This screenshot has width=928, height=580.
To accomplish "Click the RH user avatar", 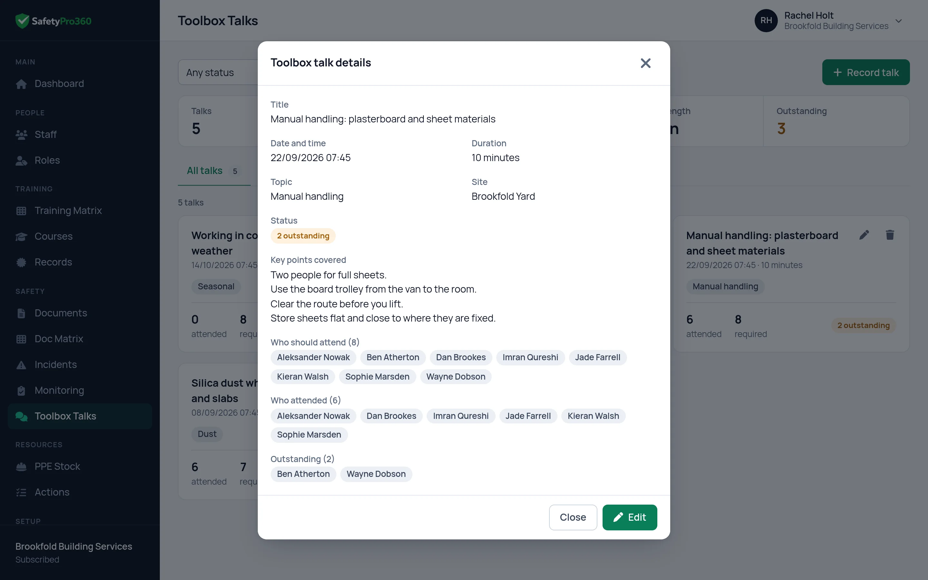I will [x=766, y=21].
